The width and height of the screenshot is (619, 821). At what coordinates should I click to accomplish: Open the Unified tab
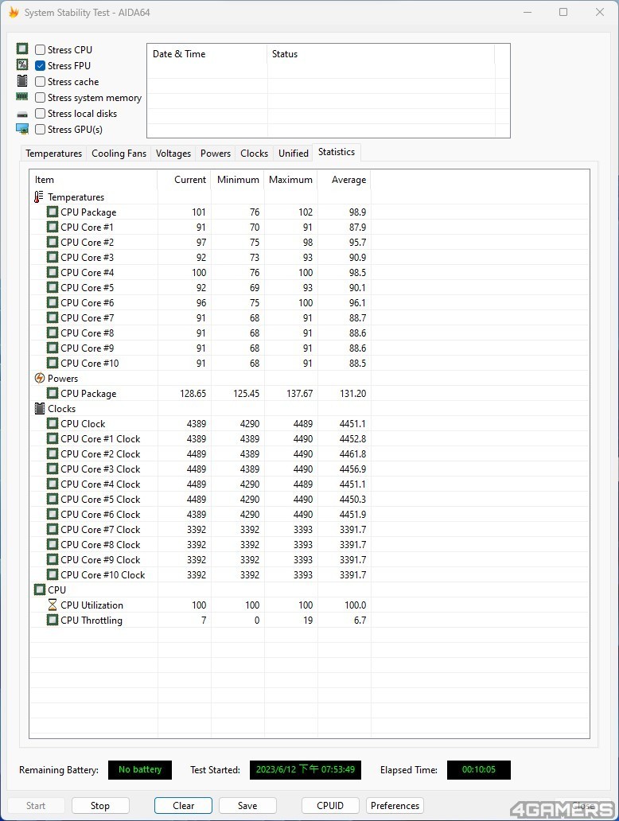coord(294,153)
